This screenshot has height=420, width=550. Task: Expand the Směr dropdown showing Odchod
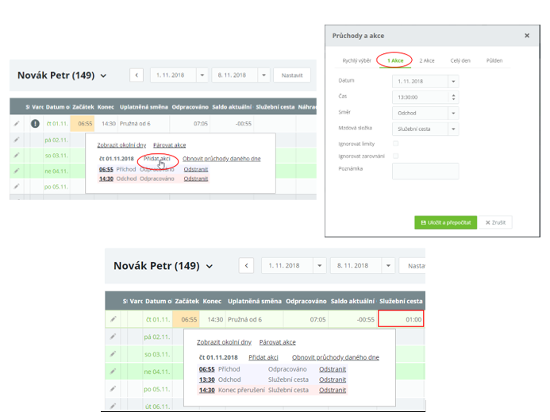pos(453,113)
